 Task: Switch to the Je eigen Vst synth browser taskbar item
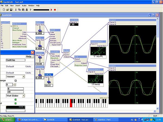coord(29,120)
